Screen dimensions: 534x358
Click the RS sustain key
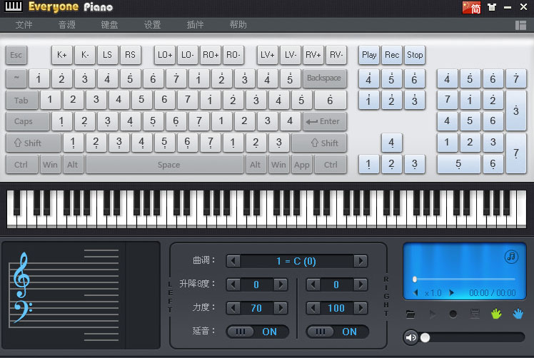click(x=130, y=55)
